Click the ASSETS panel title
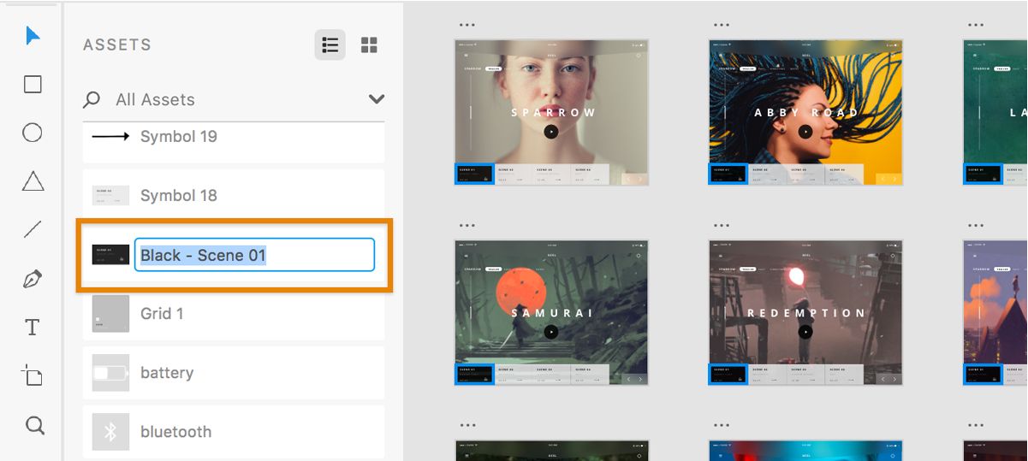1028x461 pixels. (117, 44)
